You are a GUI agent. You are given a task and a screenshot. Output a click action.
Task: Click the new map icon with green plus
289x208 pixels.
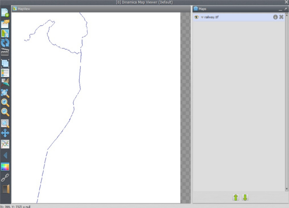pos(5,13)
